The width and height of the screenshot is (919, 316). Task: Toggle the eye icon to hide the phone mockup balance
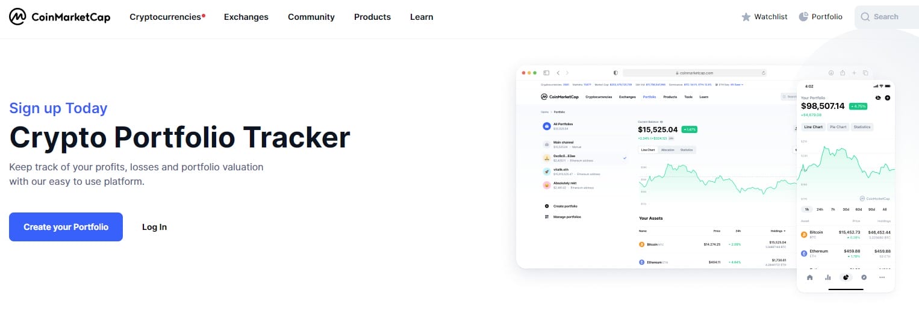point(877,98)
